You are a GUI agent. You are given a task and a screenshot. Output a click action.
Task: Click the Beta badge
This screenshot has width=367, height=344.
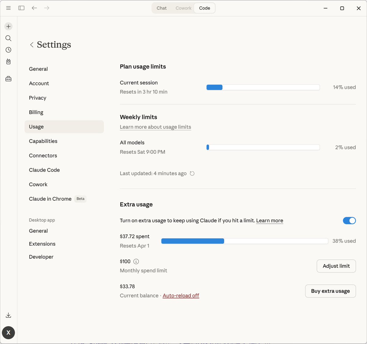[x=80, y=199]
